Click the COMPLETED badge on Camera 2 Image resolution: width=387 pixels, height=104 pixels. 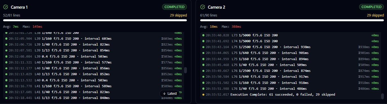point(371,7)
